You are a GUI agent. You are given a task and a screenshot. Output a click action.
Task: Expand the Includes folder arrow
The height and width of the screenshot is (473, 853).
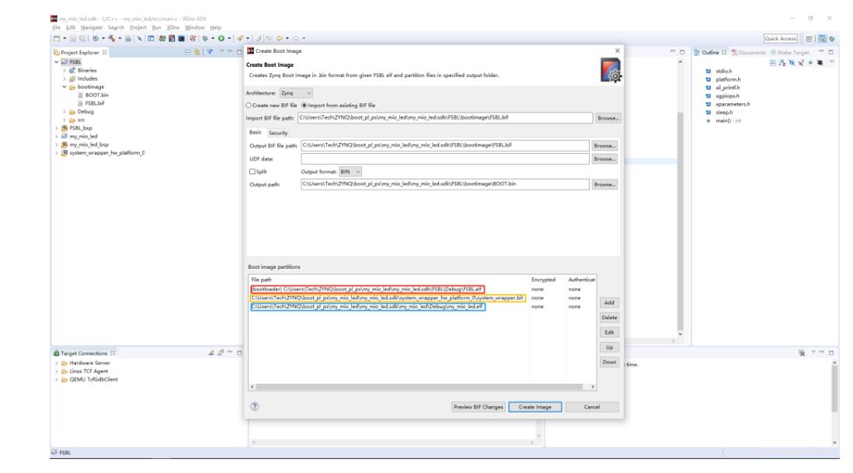[x=64, y=79]
